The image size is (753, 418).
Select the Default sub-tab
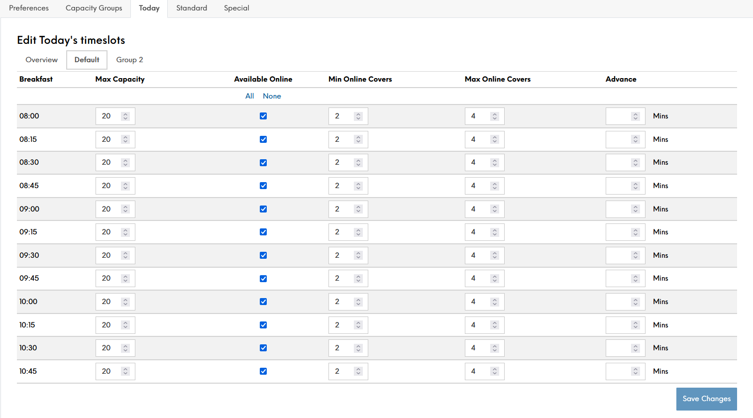coord(87,60)
